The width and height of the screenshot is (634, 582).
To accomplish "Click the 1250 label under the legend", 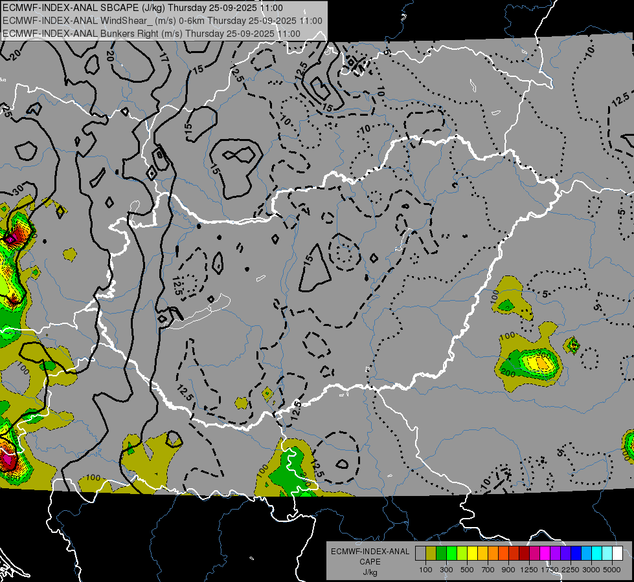I will coord(529,570).
